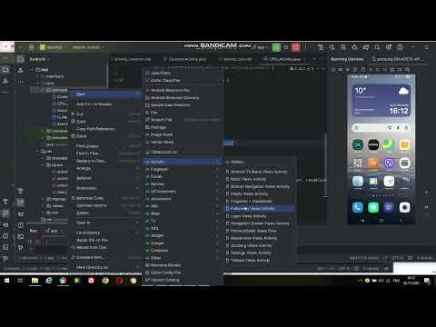Expand the manifests folder
Screen dimensions: 436x327
click(x=38, y=76)
